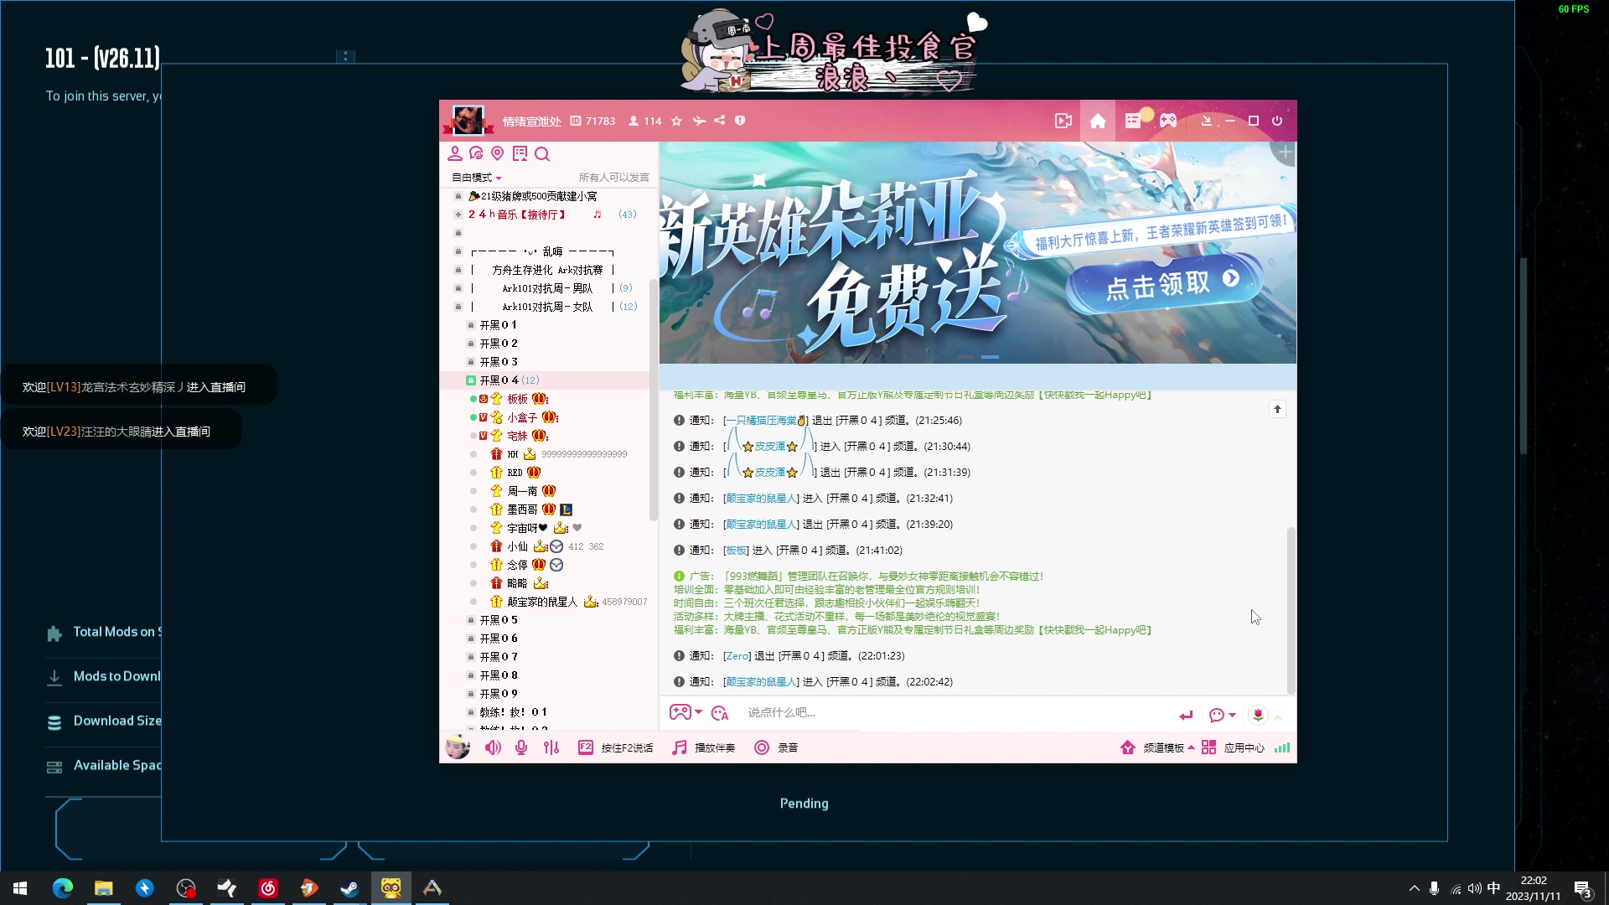Screen dimensions: 1609x905
Task: Open the Zero user link in chat notifications
Action: (737, 656)
